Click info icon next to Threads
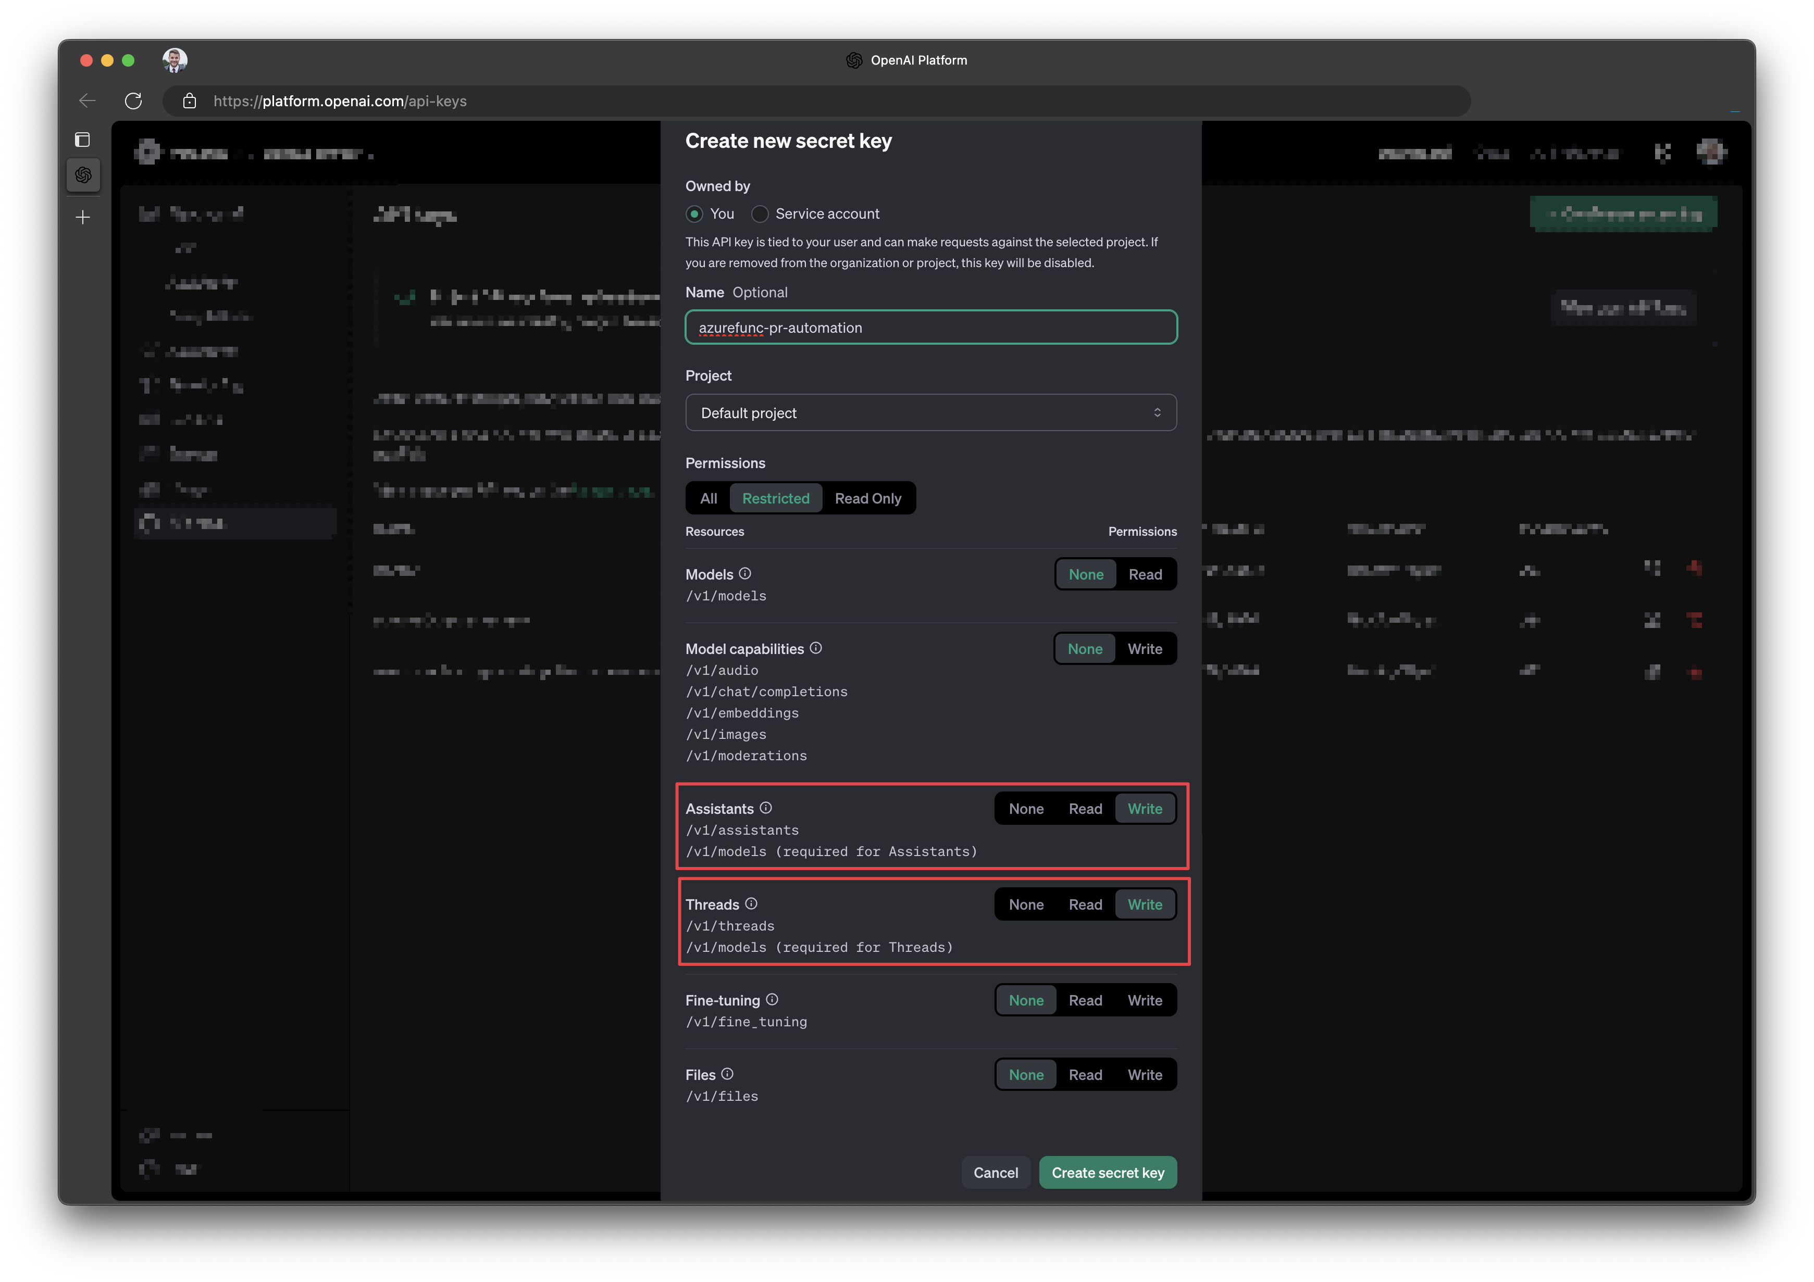The image size is (1814, 1282). point(751,903)
